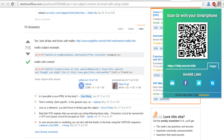Open Jiew Meng's profile link

point(86,96)
